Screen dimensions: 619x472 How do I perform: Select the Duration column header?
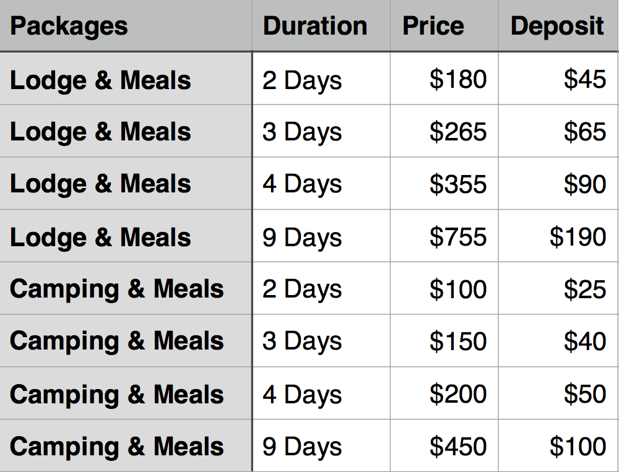[321, 25]
